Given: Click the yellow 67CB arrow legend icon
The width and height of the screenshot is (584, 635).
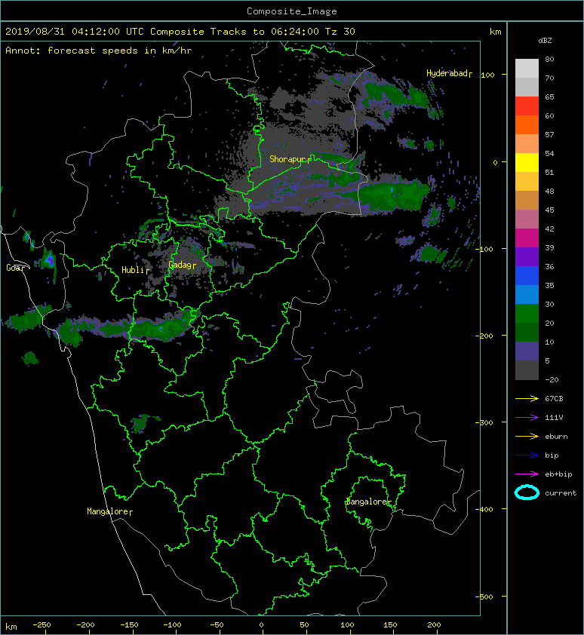Looking at the screenshot, I should click(x=527, y=398).
